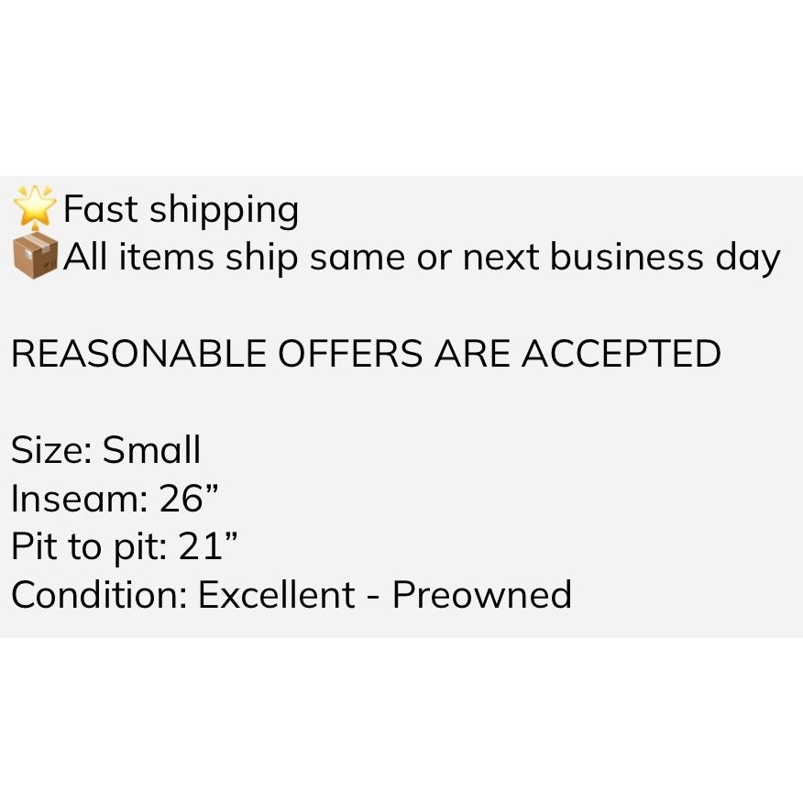
Task: Click the pit to pit value 21”
Action: (x=208, y=547)
